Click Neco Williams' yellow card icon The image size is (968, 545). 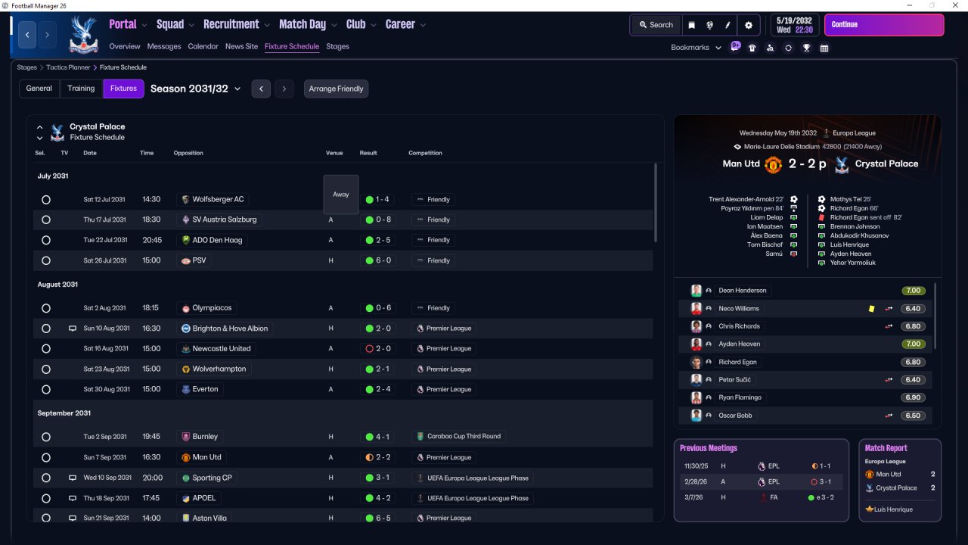[871, 309]
